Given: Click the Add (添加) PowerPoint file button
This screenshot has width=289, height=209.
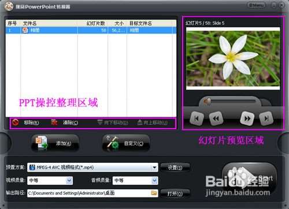Looking at the screenshot, I should tap(55, 143).
